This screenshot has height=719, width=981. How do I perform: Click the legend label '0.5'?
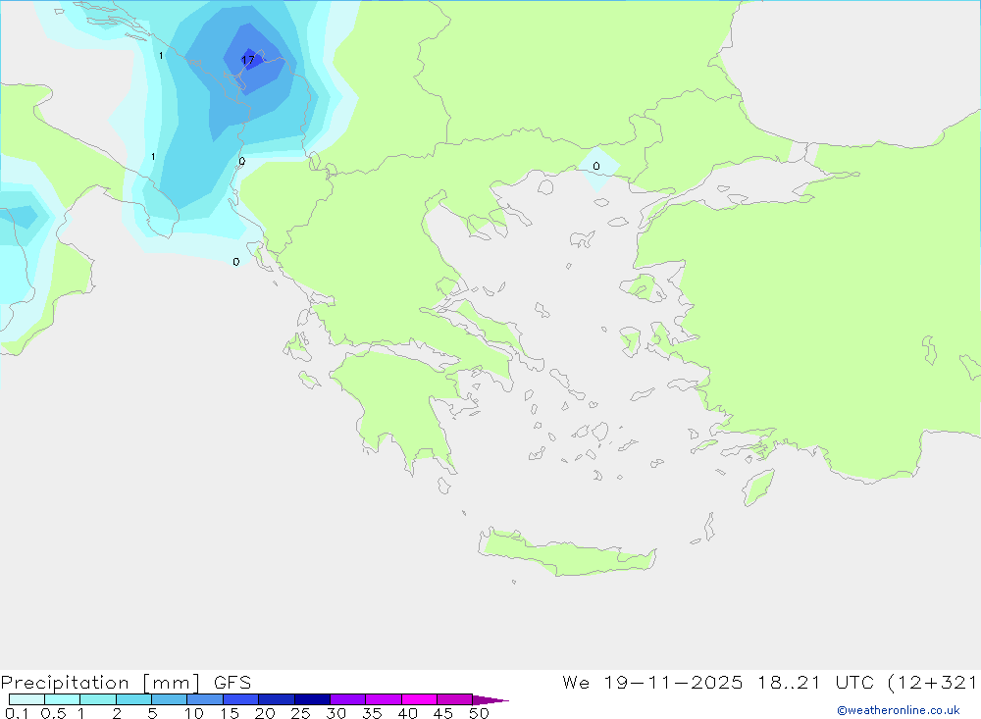click(53, 713)
